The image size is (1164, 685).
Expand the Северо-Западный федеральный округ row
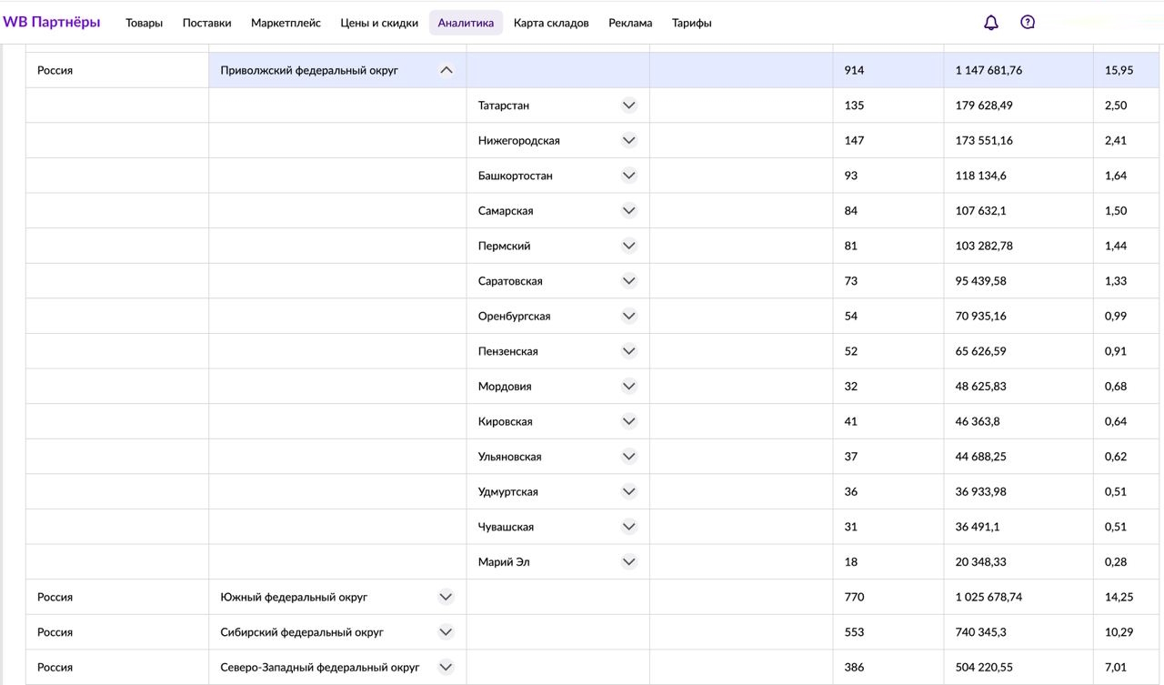[446, 668]
